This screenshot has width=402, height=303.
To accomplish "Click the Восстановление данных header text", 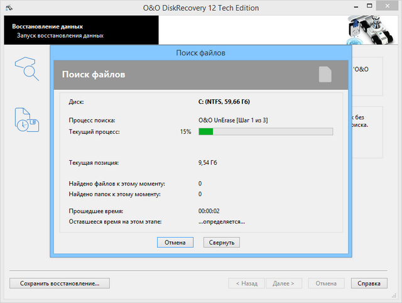I will coord(48,26).
